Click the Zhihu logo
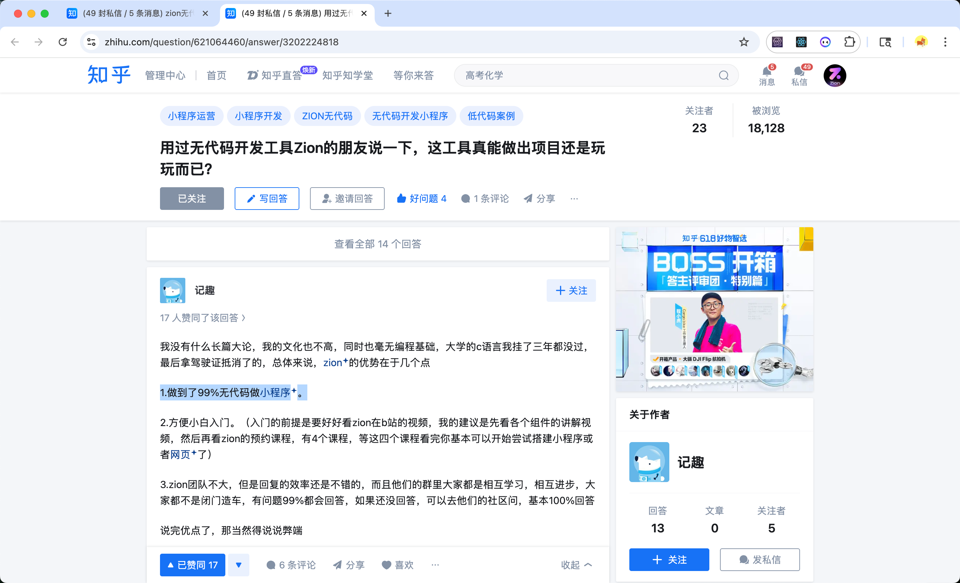Viewport: 960px width, 583px height. point(109,75)
